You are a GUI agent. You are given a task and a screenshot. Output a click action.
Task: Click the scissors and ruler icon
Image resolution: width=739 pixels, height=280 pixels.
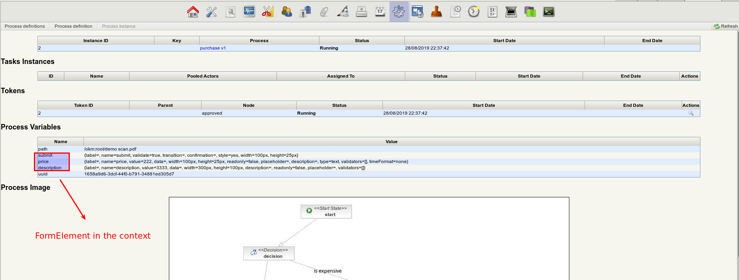268,12
